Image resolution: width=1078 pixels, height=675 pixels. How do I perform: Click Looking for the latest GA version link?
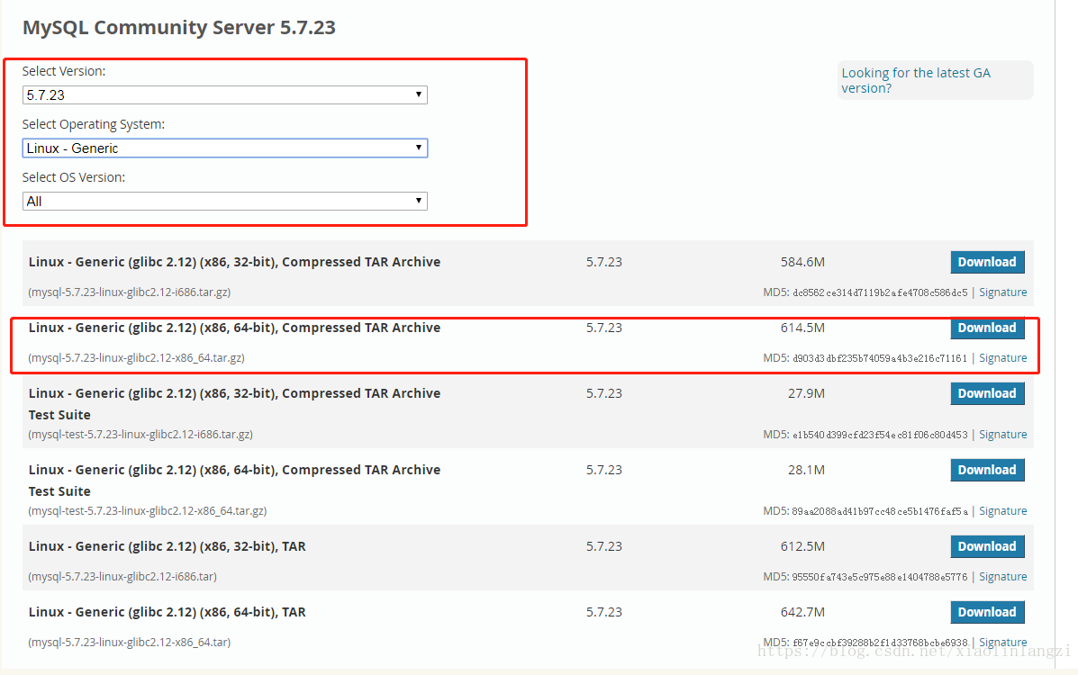(916, 80)
